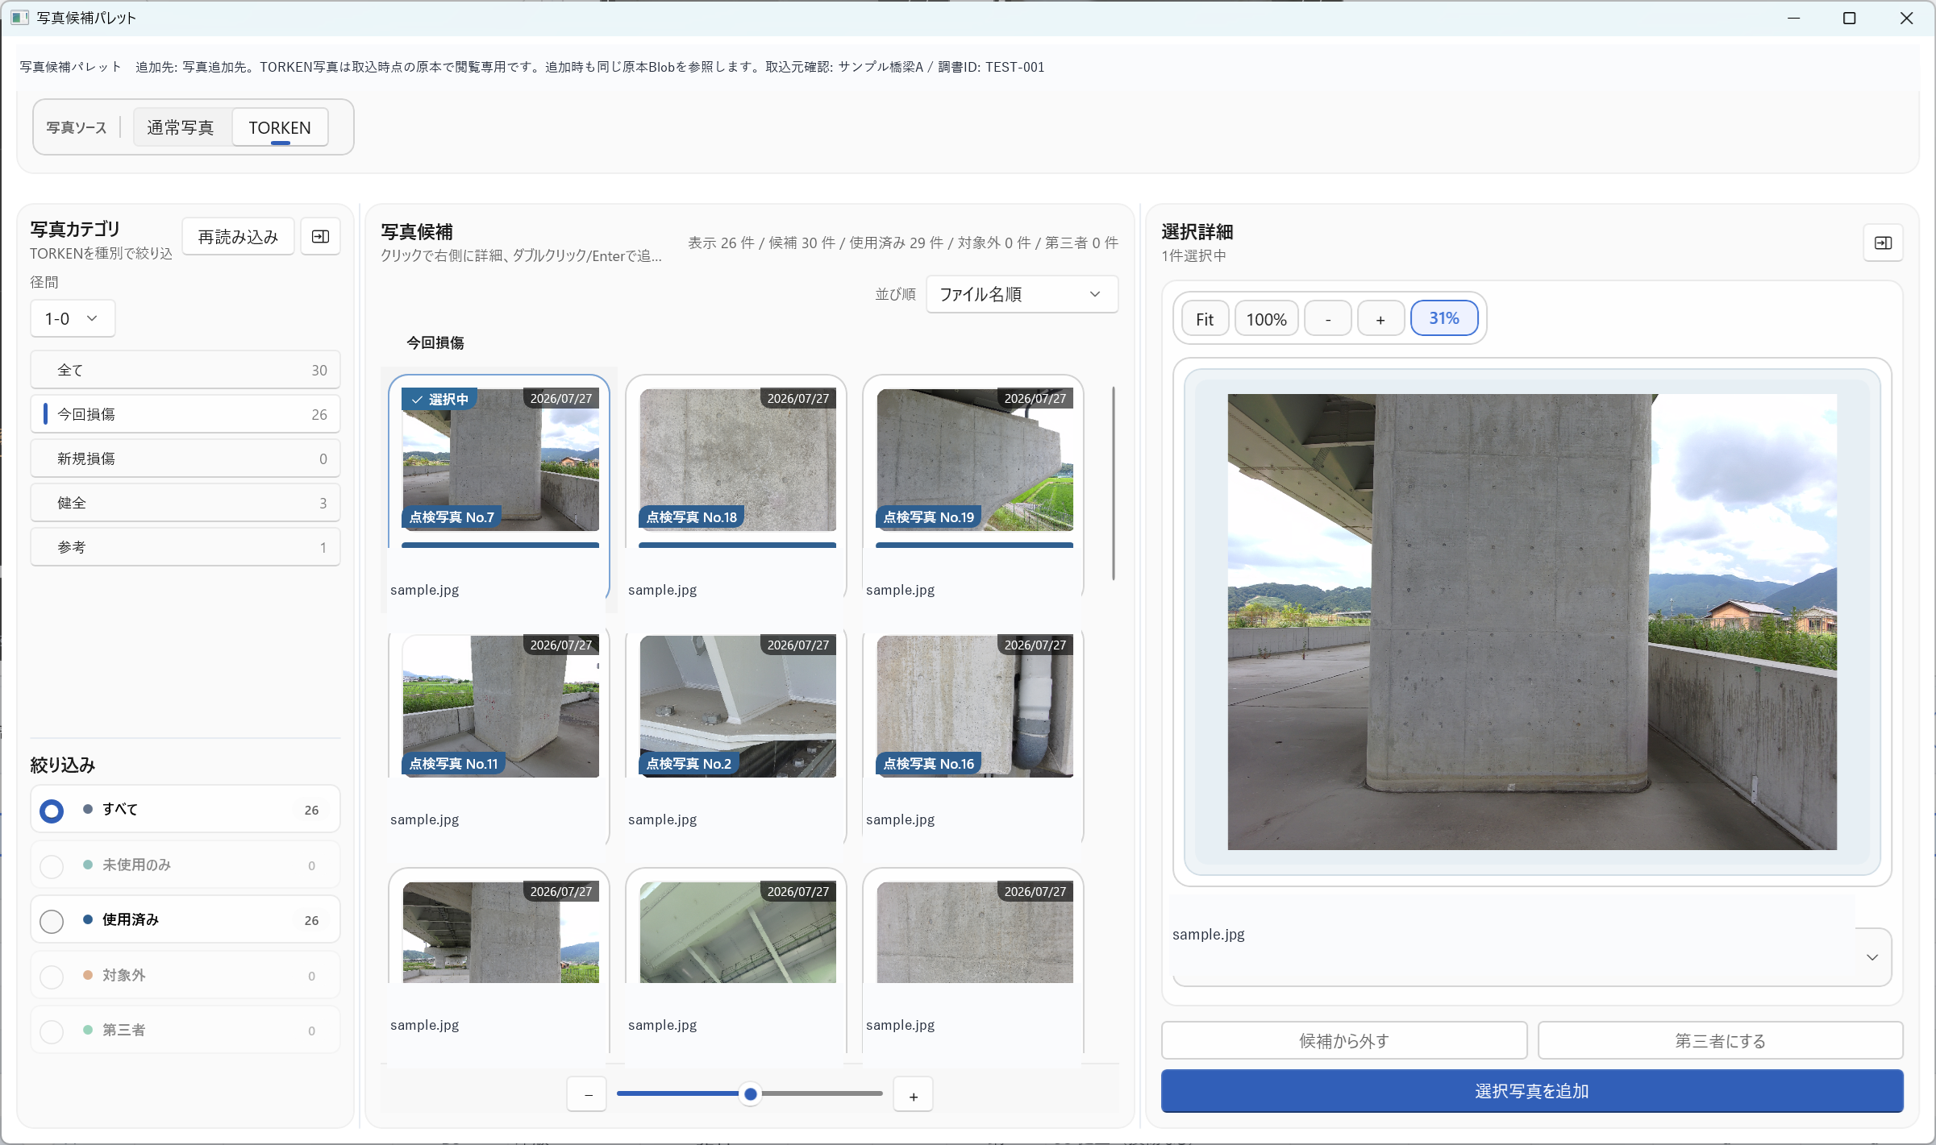Switch to the 通常写真 source tab
The width and height of the screenshot is (1936, 1145).
(x=181, y=127)
